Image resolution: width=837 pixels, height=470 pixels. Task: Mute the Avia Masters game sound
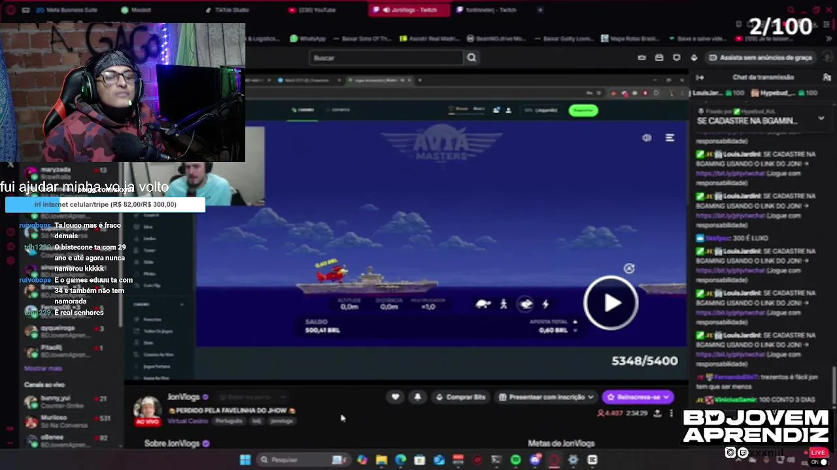(x=647, y=138)
